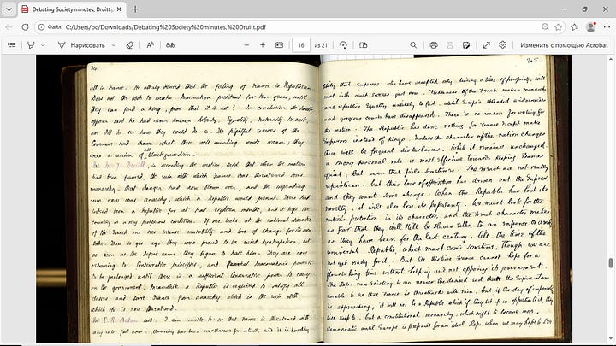Open the translate tool
This screenshot has width=616, height=346.
point(170,45)
